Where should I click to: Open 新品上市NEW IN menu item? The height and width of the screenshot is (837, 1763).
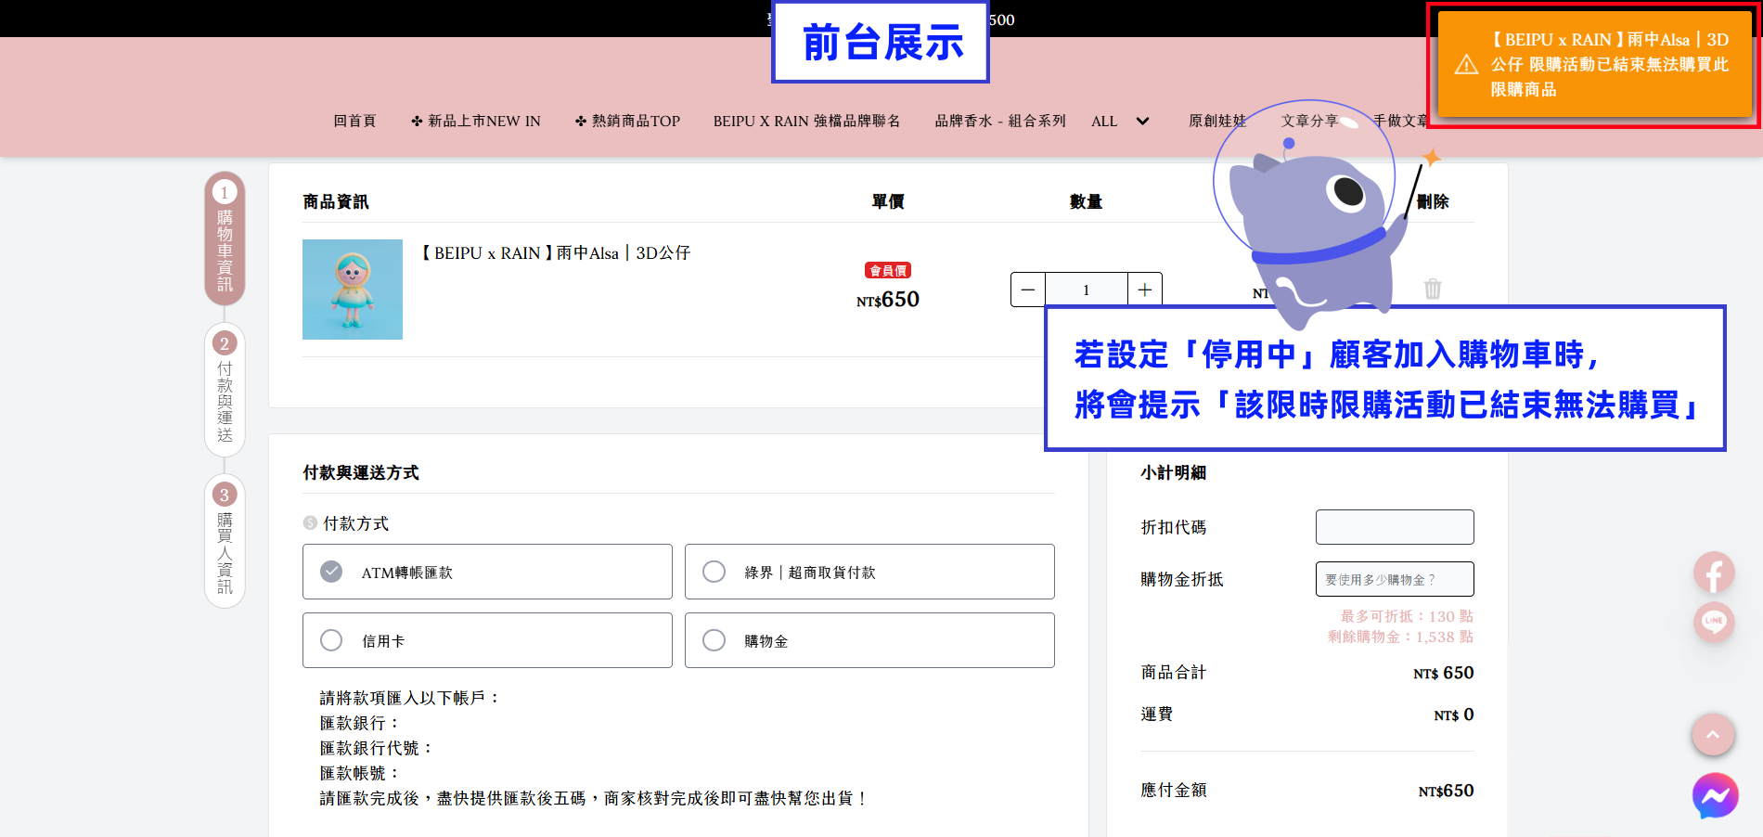[475, 122]
